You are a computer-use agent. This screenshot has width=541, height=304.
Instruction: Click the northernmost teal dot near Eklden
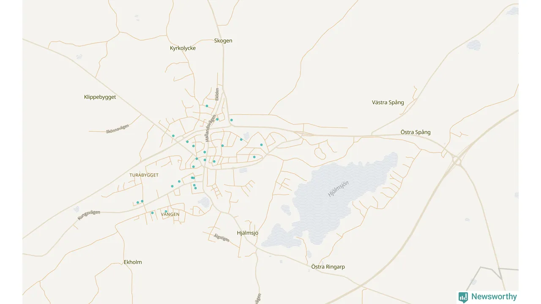click(207, 106)
